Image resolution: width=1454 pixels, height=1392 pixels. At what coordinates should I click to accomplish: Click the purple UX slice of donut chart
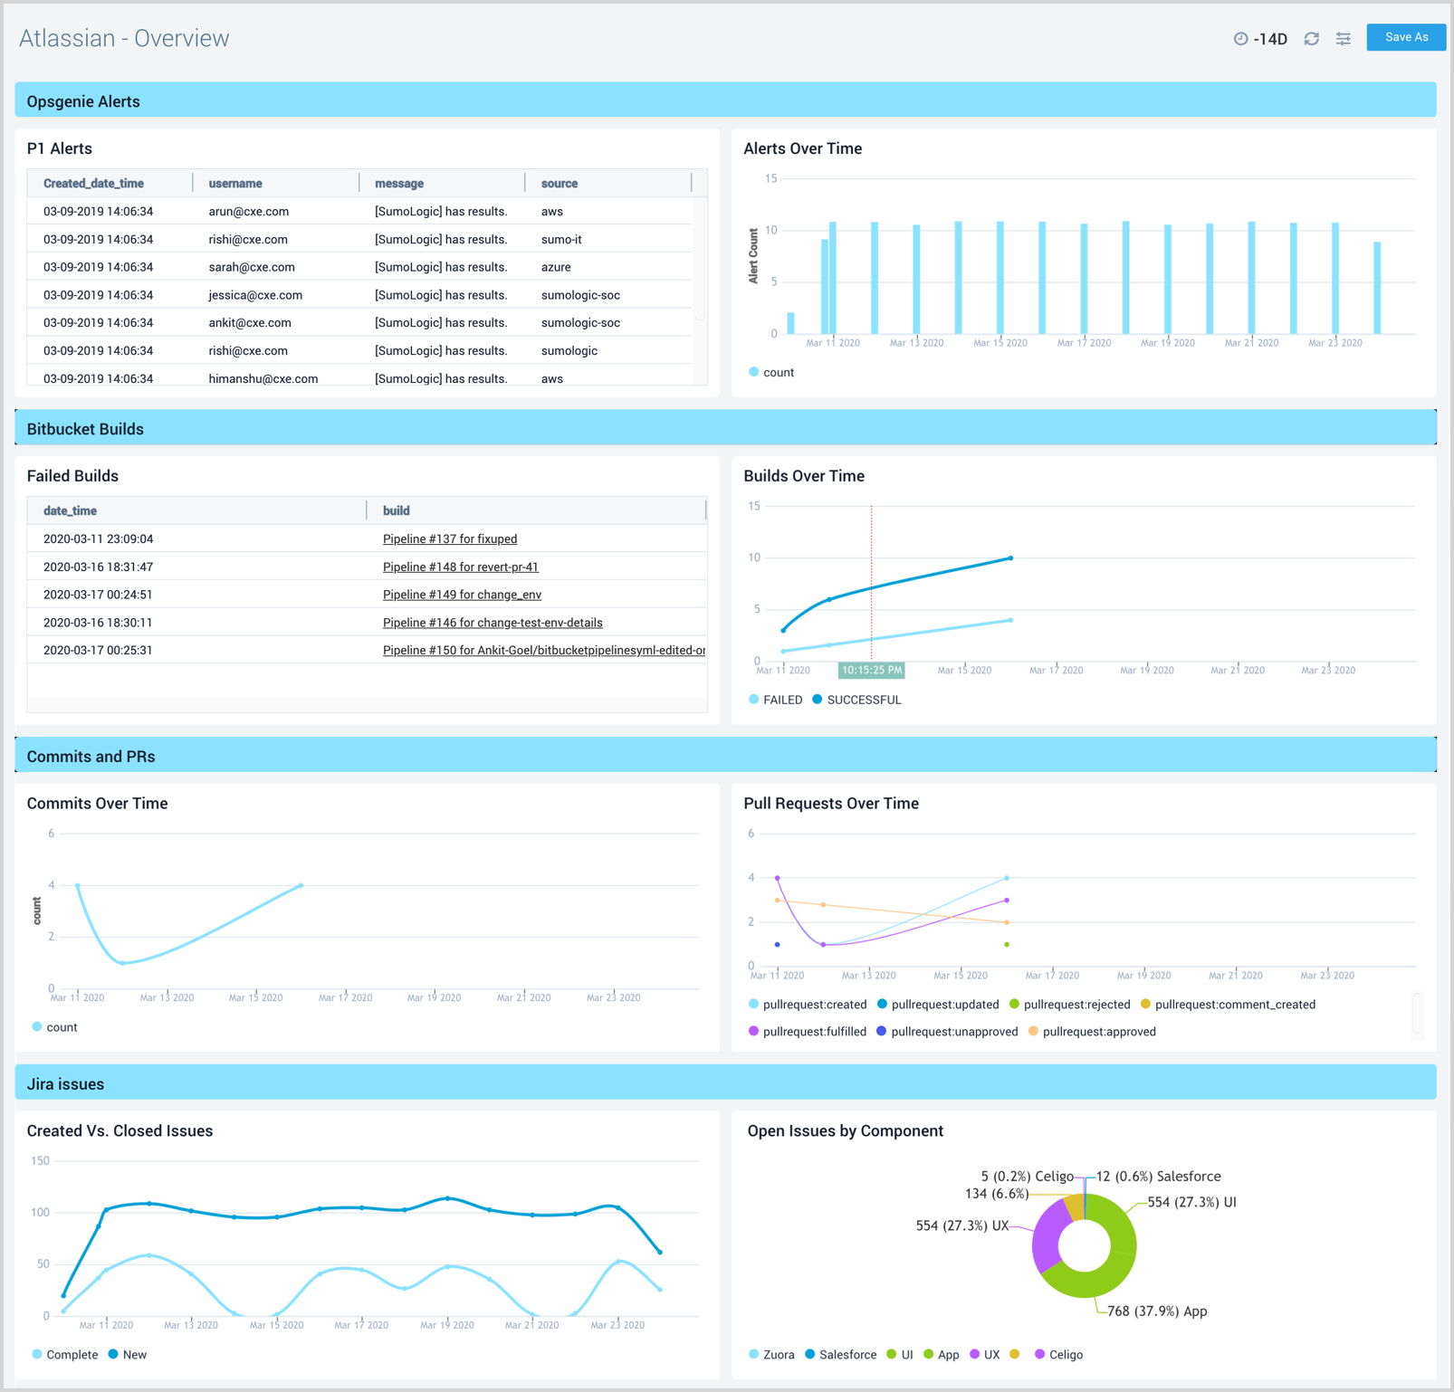[1046, 1235]
